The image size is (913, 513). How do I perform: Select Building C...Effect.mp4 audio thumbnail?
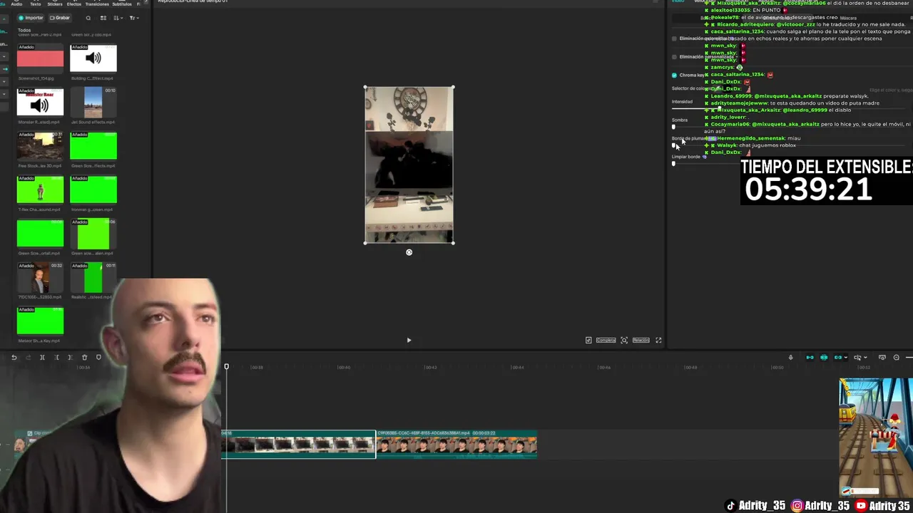[93, 58]
